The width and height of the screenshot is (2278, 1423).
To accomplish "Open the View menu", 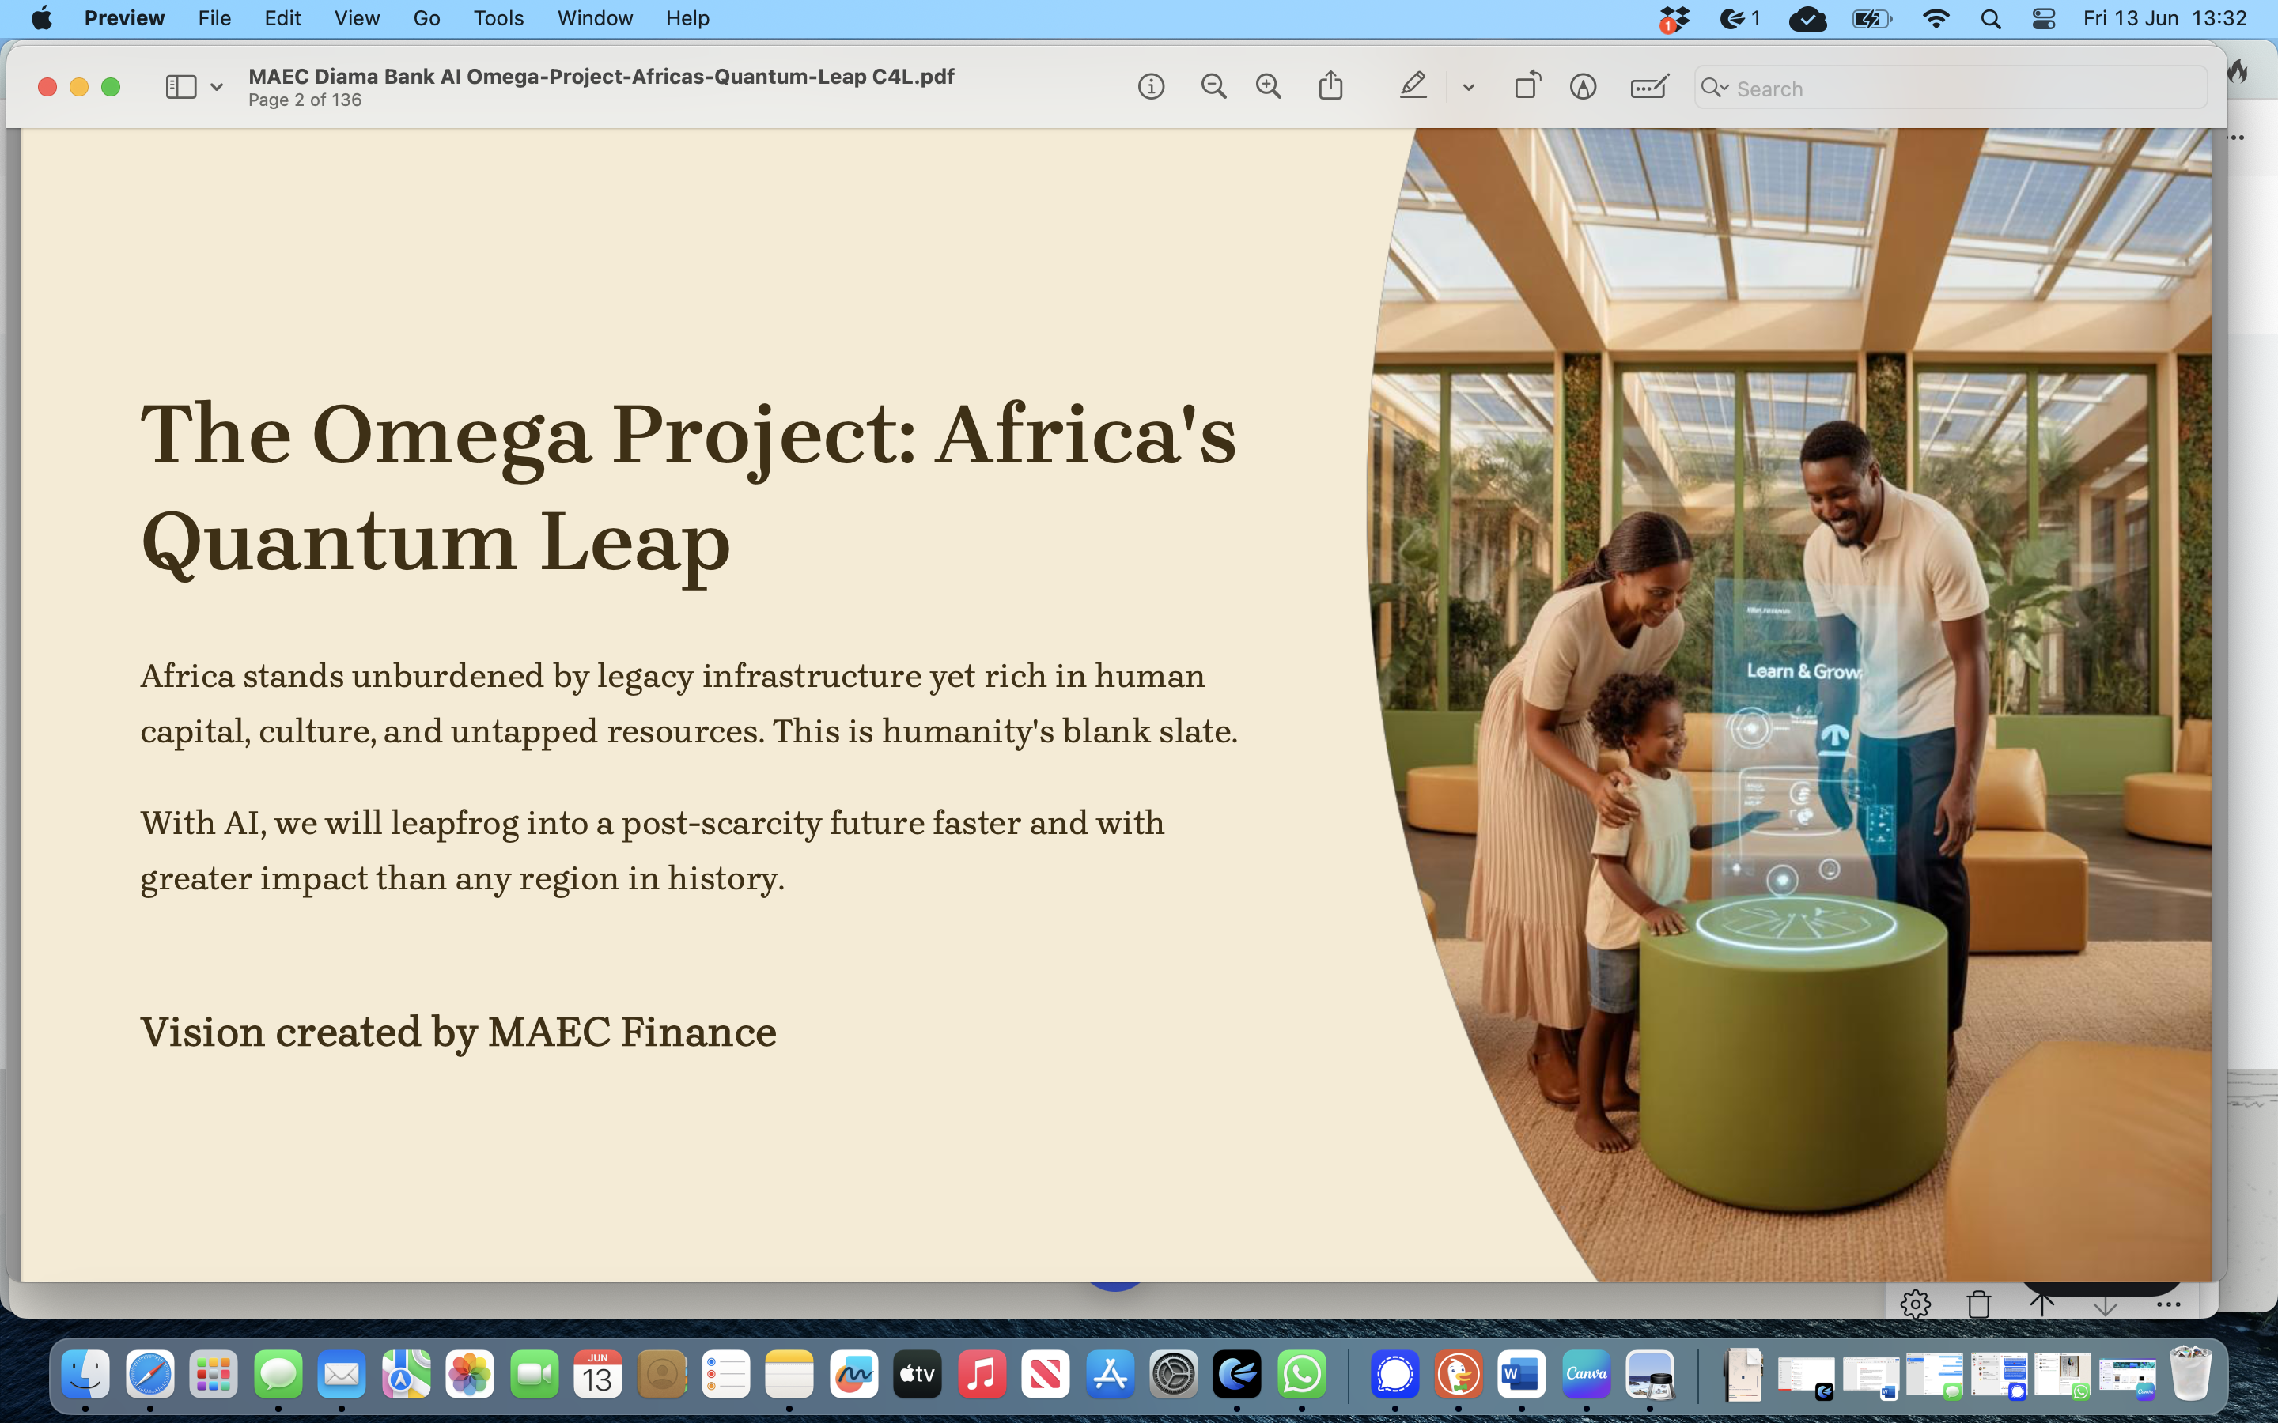I will (357, 19).
